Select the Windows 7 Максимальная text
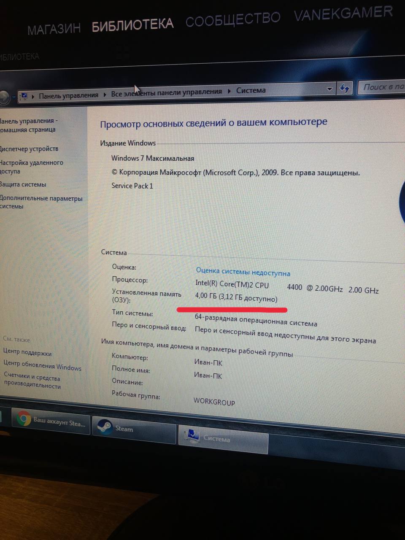405x540 pixels. click(153, 159)
